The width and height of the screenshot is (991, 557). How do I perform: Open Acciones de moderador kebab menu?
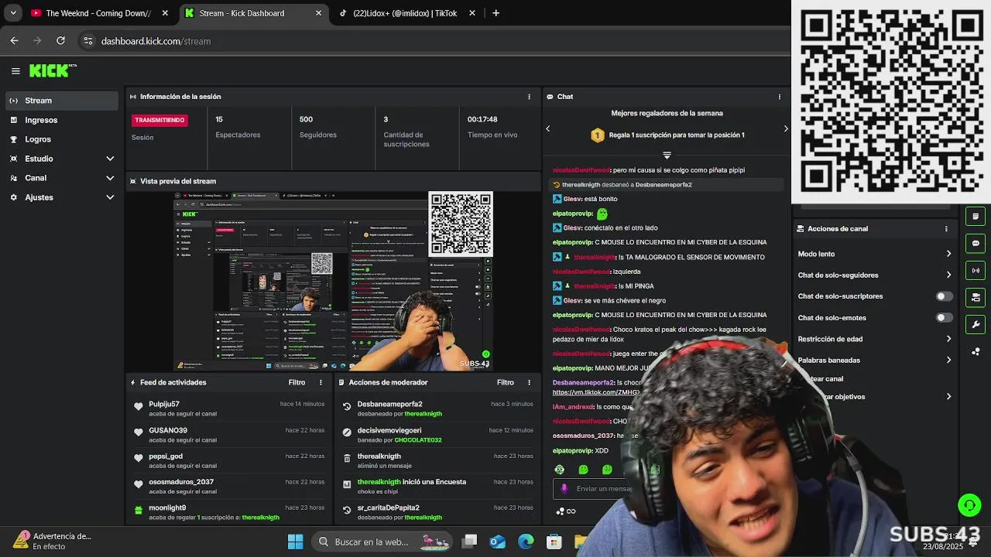530,382
